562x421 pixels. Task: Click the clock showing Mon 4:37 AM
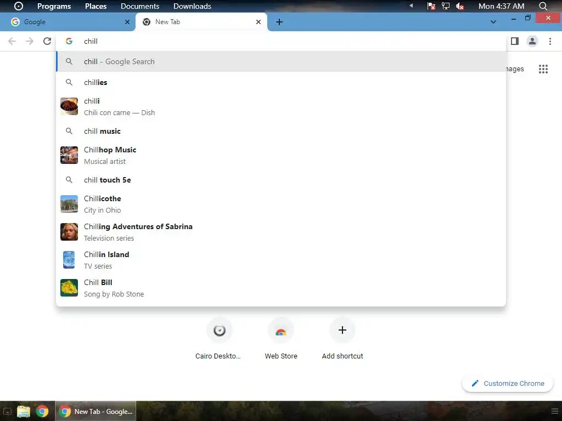coord(501,6)
